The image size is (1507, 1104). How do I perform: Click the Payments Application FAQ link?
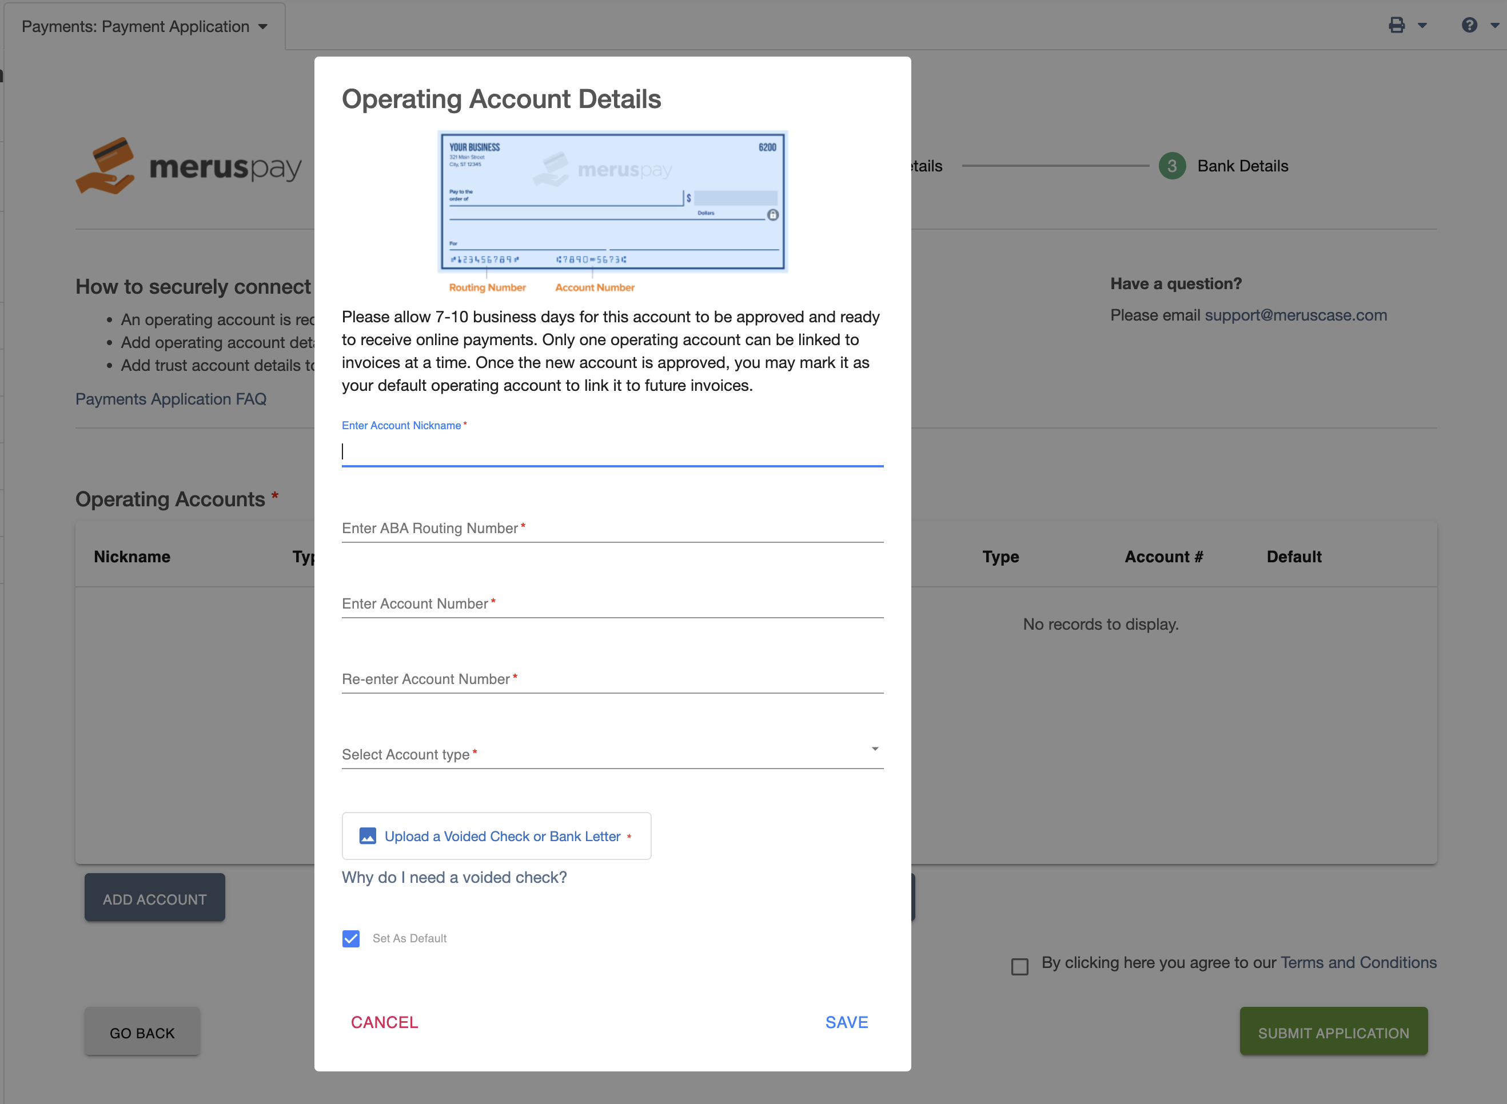tap(171, 399)
